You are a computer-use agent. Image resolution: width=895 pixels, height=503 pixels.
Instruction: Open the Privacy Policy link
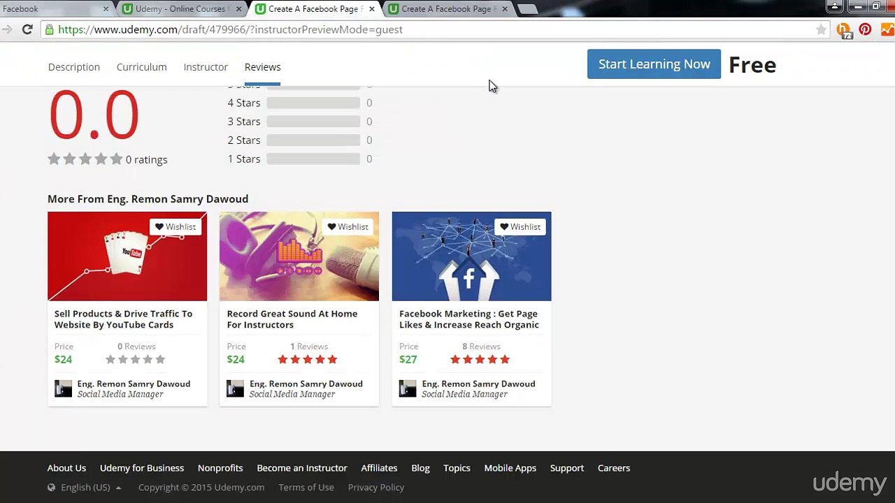[x=376, y=488]
